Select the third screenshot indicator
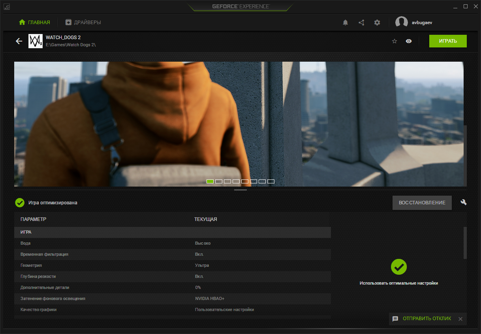Viewport: 481px width, 334px height. pyautogui.click(x=227, y=181)
